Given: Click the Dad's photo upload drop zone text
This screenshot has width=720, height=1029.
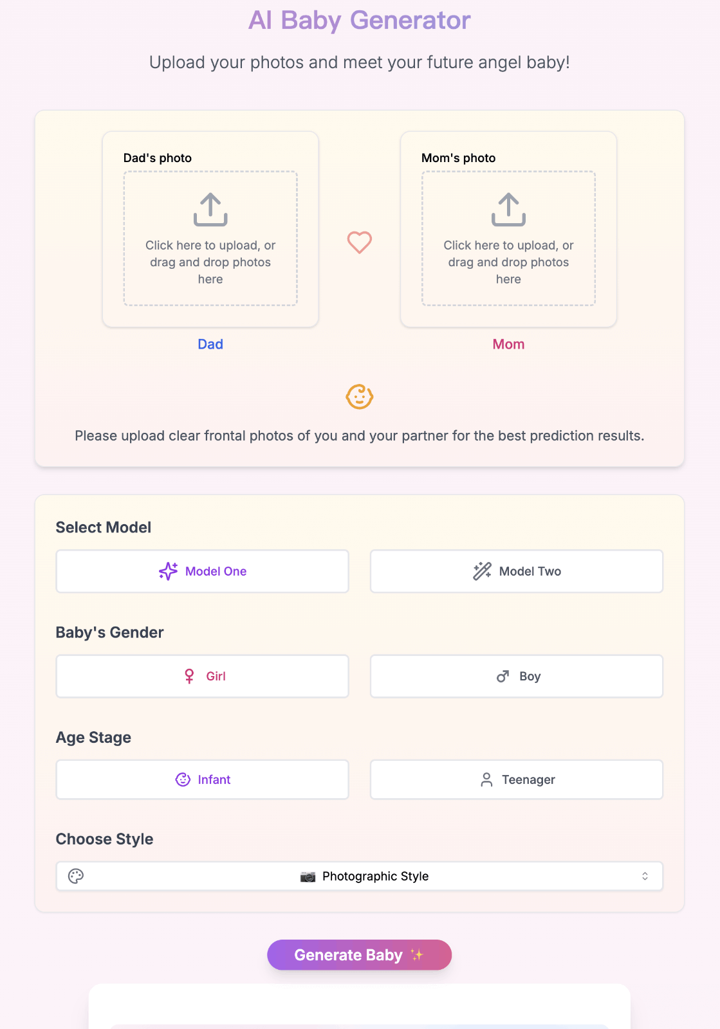Looking at the screenshot, I should pos(210,262).
